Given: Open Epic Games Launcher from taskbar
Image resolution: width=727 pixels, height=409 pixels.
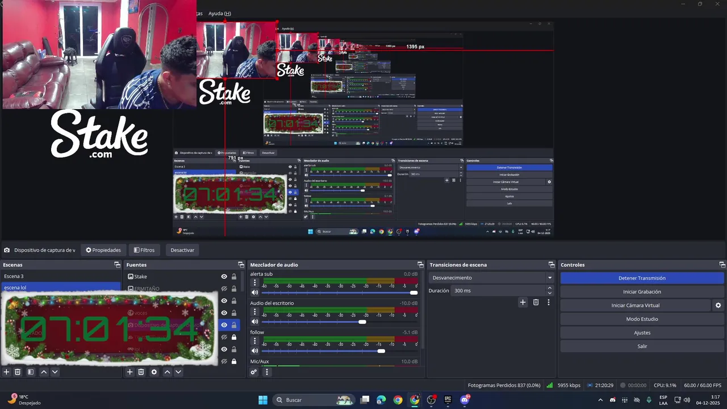Looking at the screenshot, I should point(448,400).
